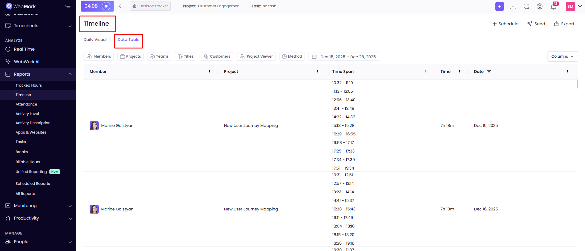
Task: Stop the running time tracker
Action: pos(106,6)
